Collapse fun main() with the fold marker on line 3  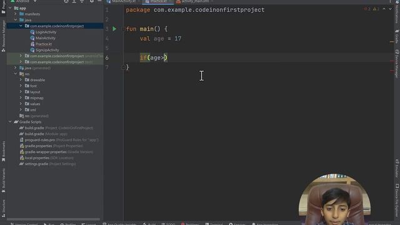[124, 29]
